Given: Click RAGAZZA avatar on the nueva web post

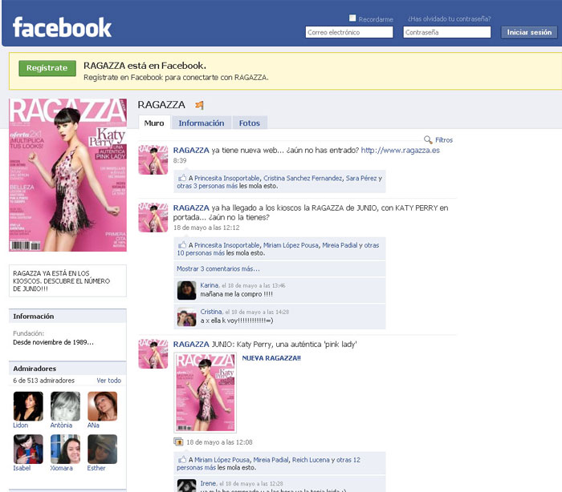Looking at the screenshot, I should (153, 160).
